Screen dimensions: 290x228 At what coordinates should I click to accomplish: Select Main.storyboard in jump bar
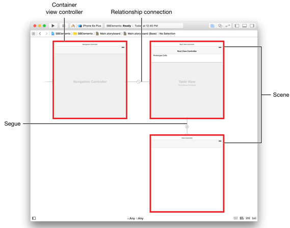coord(108,34)
